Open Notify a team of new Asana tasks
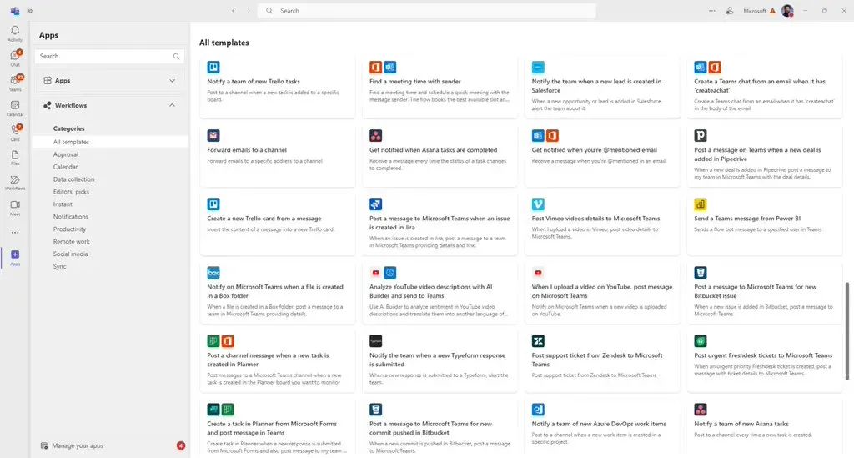 point(764,428)
